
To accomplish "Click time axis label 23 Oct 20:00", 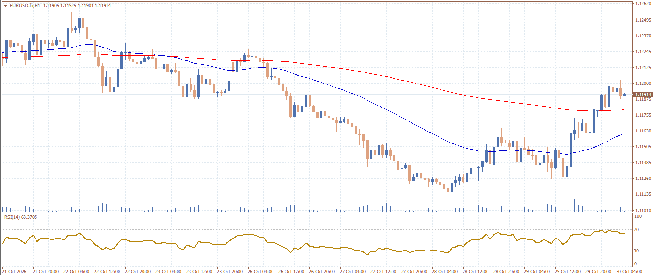I will pos(230,272).
